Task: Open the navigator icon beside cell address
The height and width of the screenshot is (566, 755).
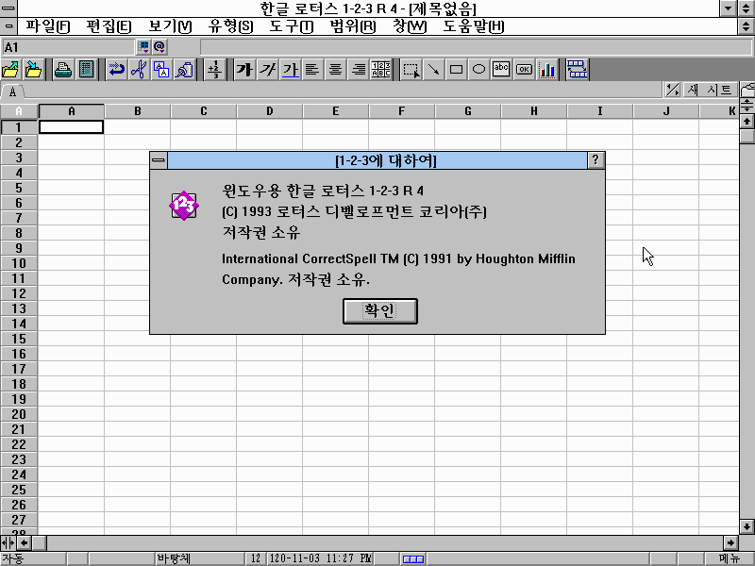Action: point(143,46)
